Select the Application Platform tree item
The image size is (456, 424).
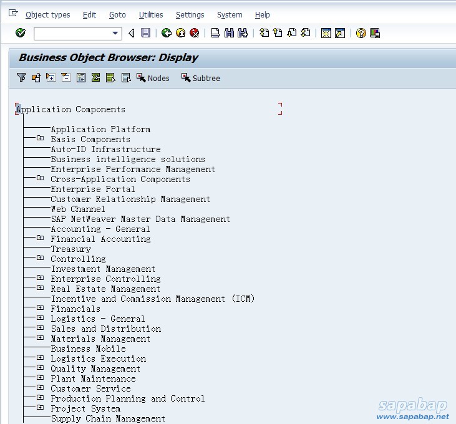click(x=100, y=129)
